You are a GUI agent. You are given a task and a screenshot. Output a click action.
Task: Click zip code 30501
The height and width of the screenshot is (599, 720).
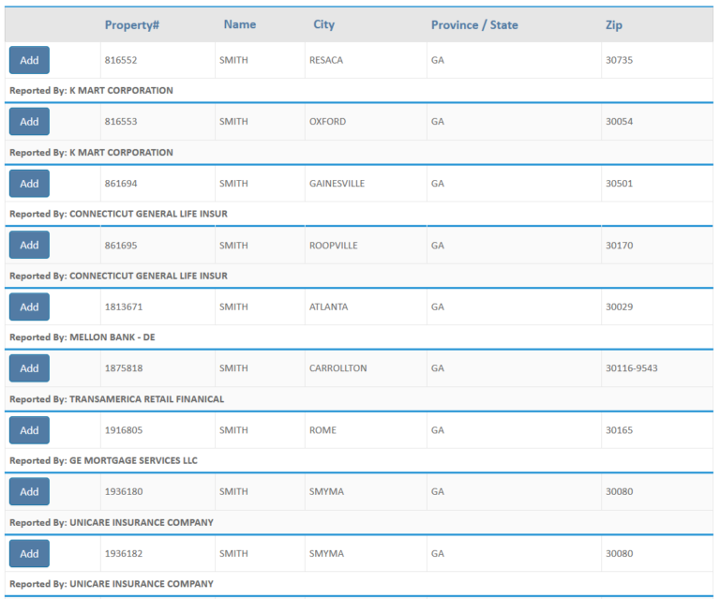point(619,184)
